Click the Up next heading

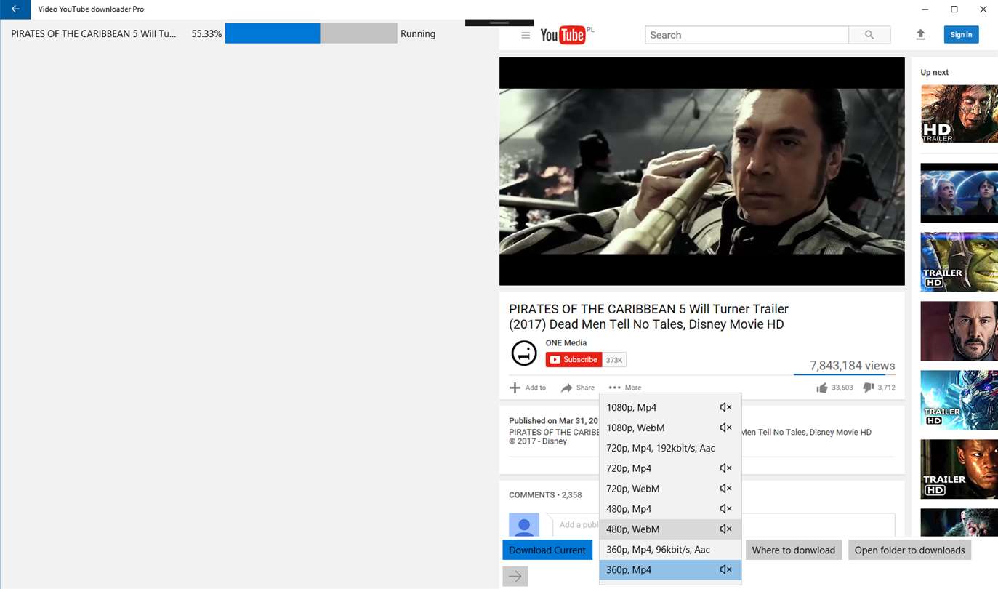[x=935, y=72]
